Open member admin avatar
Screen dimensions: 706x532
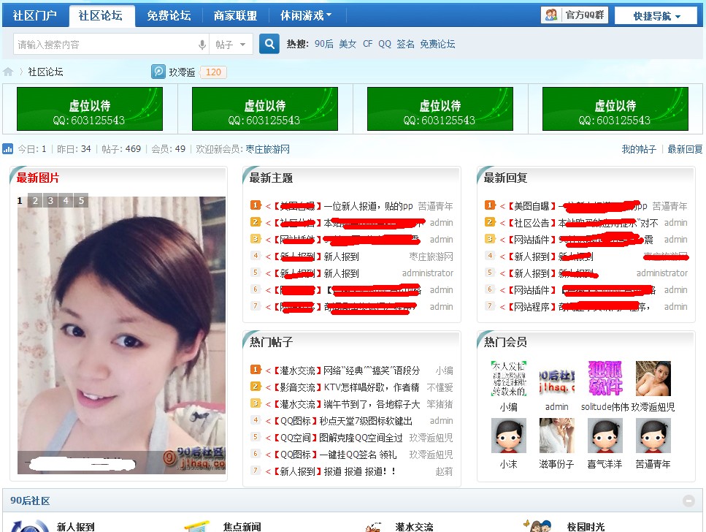557,379
